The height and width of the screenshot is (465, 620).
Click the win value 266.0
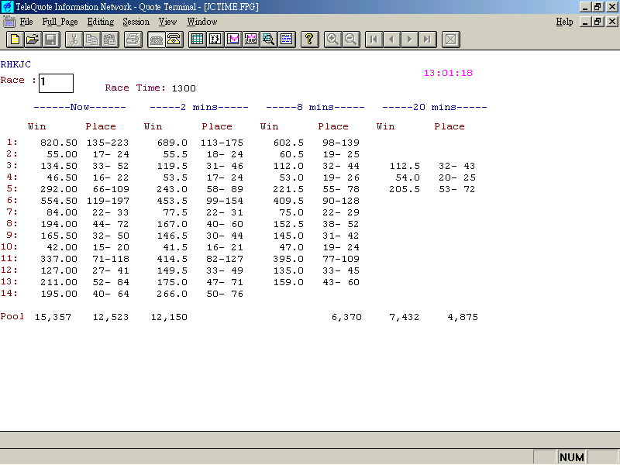(x=172, y=294)
